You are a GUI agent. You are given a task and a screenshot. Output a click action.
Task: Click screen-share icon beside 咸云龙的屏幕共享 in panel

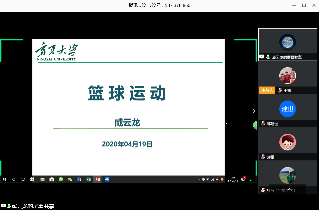coord(262,57)
